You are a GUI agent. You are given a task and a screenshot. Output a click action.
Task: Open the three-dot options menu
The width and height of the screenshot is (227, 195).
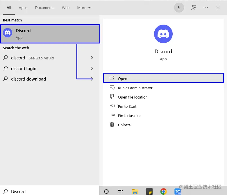[x=206, y=8]
